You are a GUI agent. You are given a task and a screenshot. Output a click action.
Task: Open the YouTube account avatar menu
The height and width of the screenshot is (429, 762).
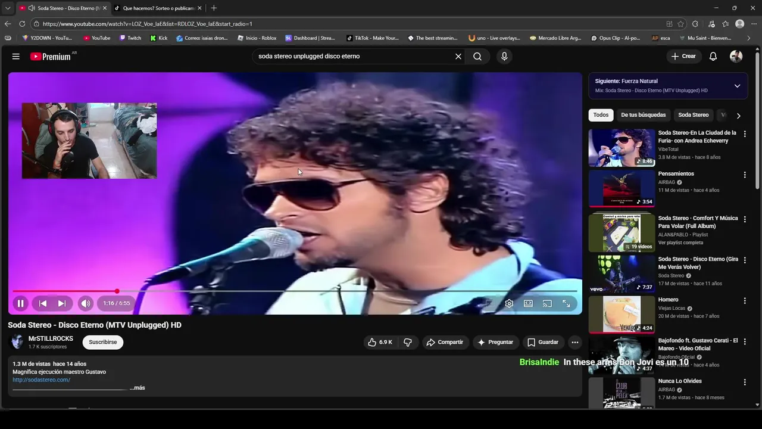(736, 56)
